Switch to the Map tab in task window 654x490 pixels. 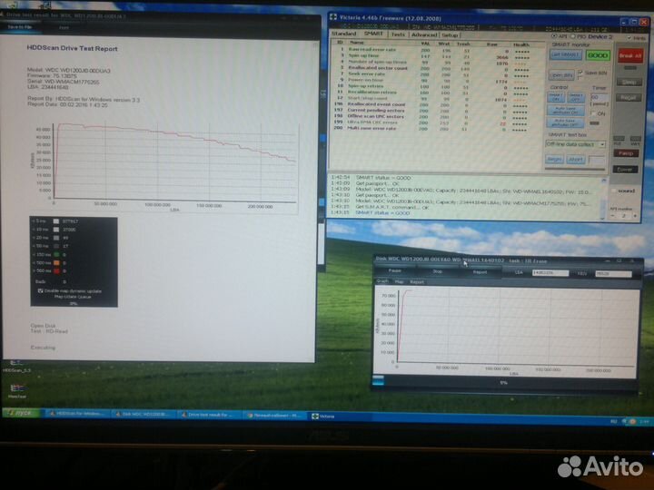399,281
